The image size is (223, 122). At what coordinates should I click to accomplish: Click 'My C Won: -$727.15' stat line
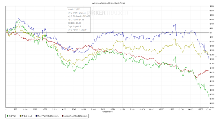point(77,13)
